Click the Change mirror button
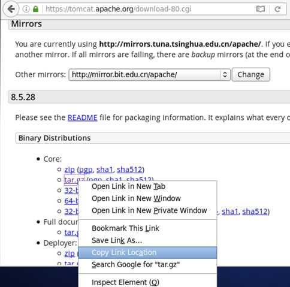The width and height of the screenshot is (290, 287). point(251,75)
